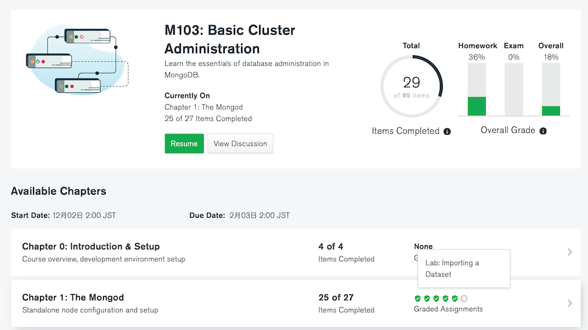Expand Chapter 1 row chevron

pos(570,303)
